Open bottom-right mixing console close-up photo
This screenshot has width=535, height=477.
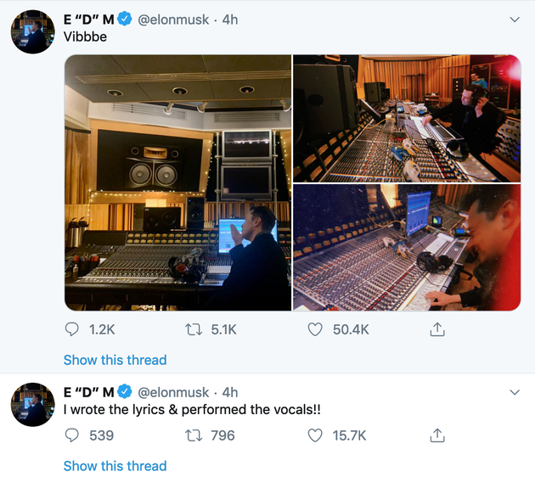click(x=407, y=248)
